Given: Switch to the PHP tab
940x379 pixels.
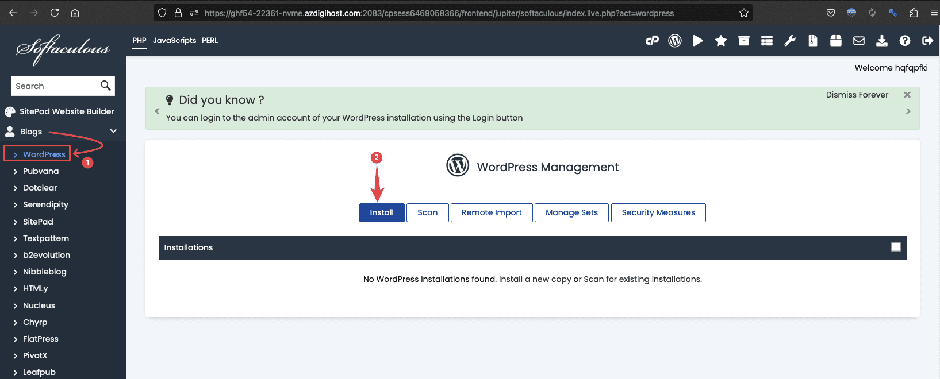Looking at the screenshot, I should point(139,41).
